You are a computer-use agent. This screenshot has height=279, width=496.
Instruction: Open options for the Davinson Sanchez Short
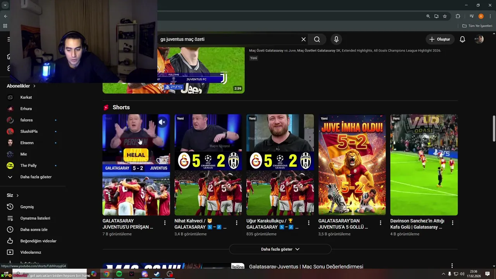tap(452, 223)
